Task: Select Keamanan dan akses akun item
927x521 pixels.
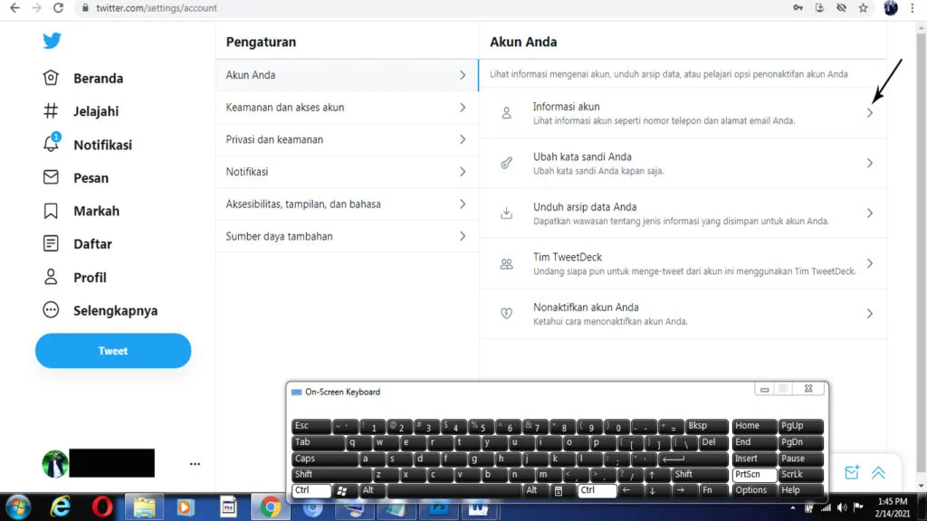Action: tap(347, 108)
